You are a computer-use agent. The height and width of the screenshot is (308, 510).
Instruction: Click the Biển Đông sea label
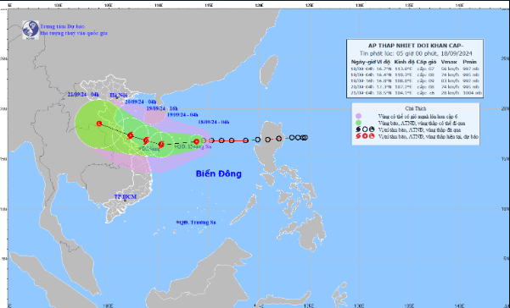pyautogui.click(x=219, y=173)
